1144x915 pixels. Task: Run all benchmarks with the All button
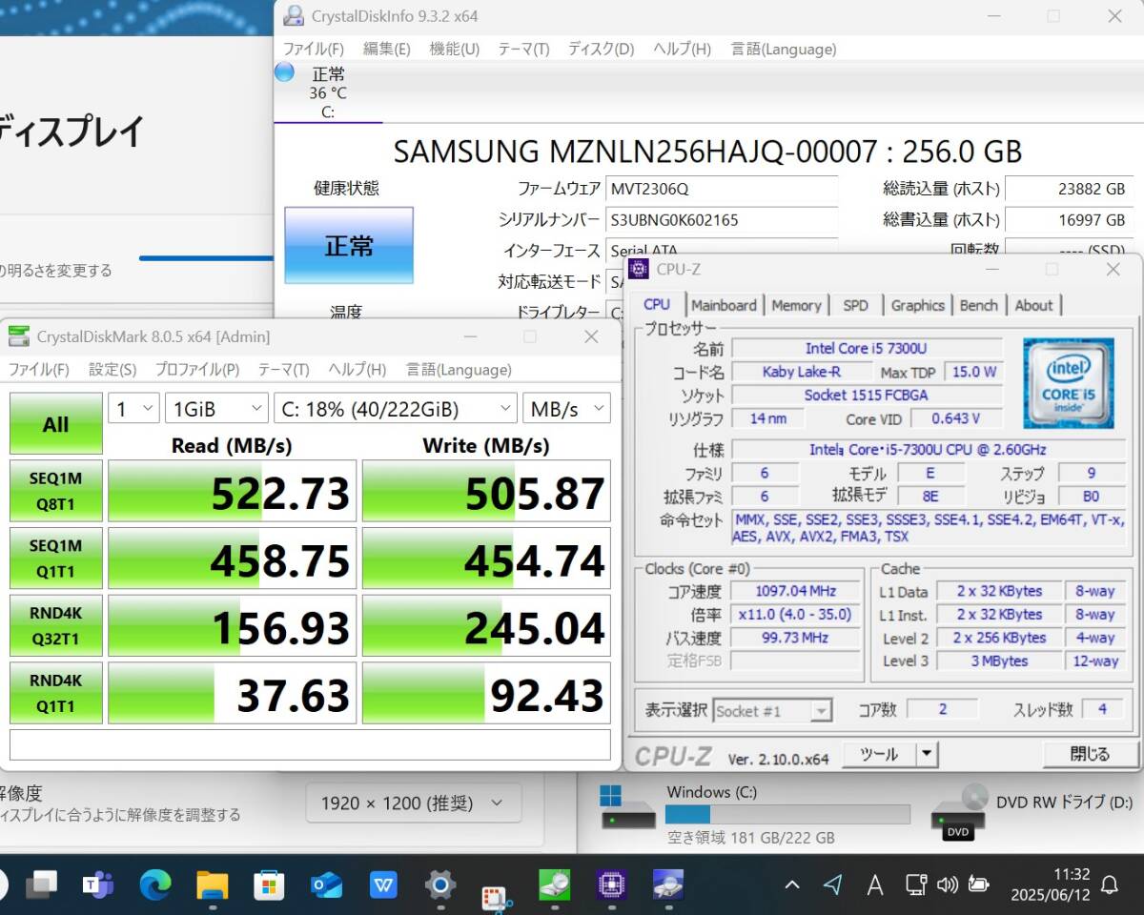click(x=56, y=425)
